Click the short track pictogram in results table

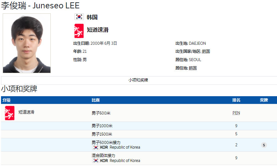tap(10, 113)
